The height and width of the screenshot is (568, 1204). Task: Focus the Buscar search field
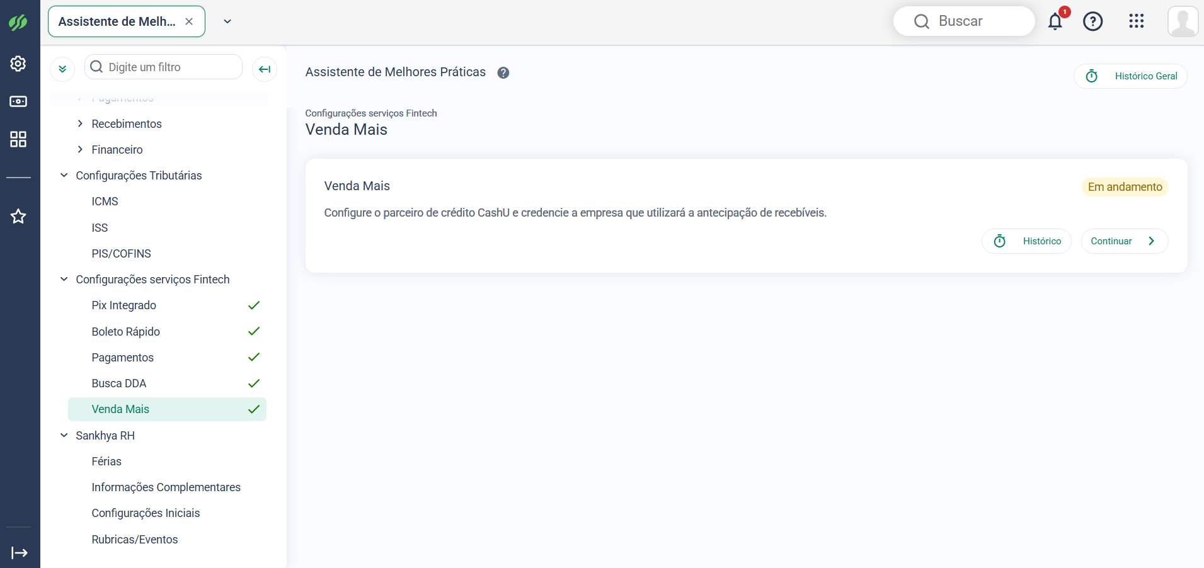point(964,21)
